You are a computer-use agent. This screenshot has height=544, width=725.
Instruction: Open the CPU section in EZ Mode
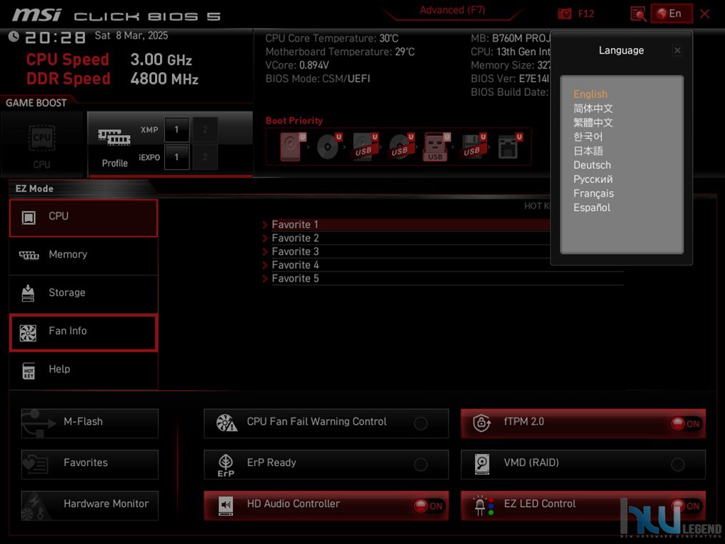pos(84,218)
